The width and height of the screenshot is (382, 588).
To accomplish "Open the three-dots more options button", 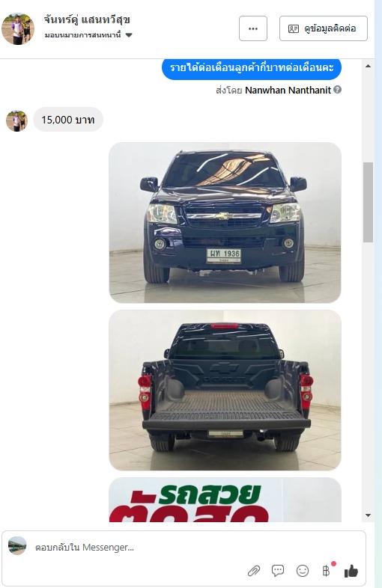I will pyautogui.click(x=253, y=28).
